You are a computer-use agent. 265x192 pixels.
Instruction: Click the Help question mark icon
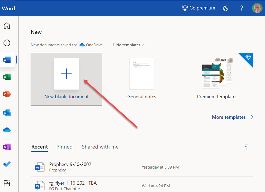point(241,8)
